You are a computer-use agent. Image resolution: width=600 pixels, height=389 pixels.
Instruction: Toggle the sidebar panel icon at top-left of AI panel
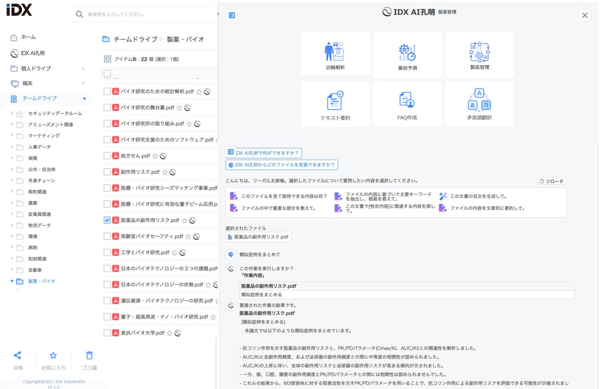(x=232, y=15)
